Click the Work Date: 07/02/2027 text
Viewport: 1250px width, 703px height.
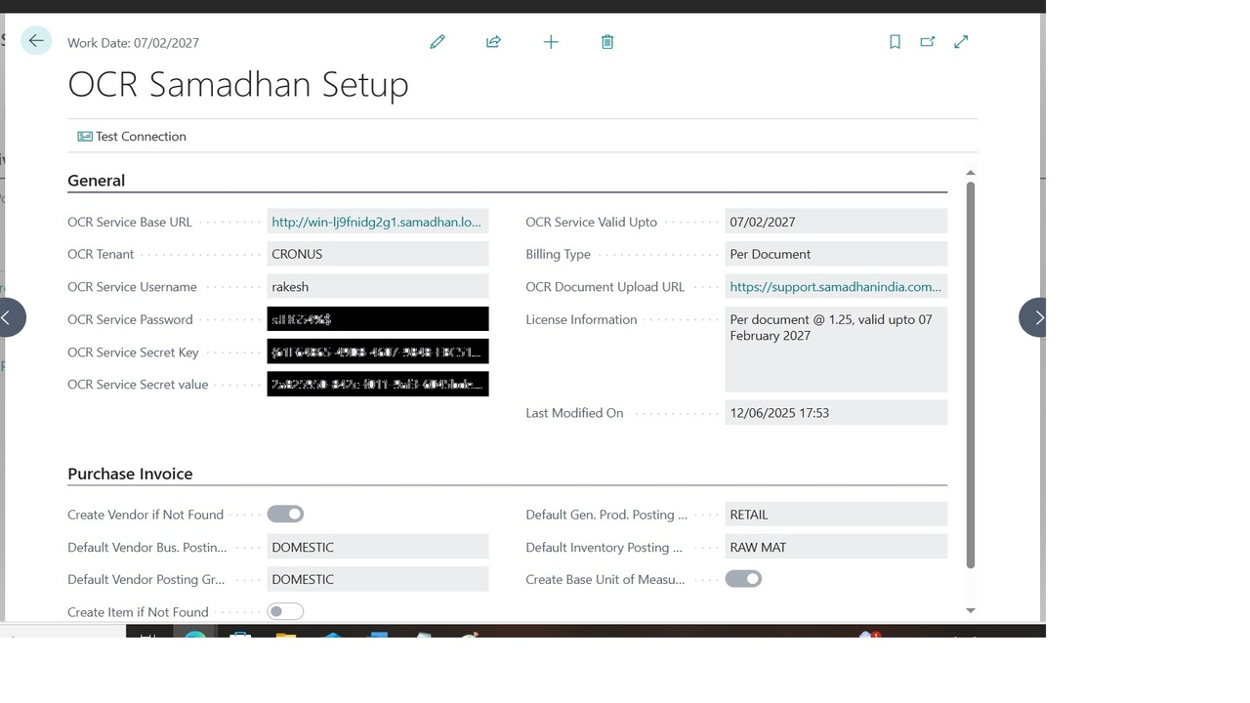pos(133,43)
